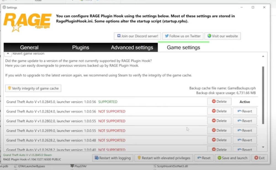Select the v1.0.2845.0 SUPPORTED version row text

pyautogui.click(x=62, y=102)
